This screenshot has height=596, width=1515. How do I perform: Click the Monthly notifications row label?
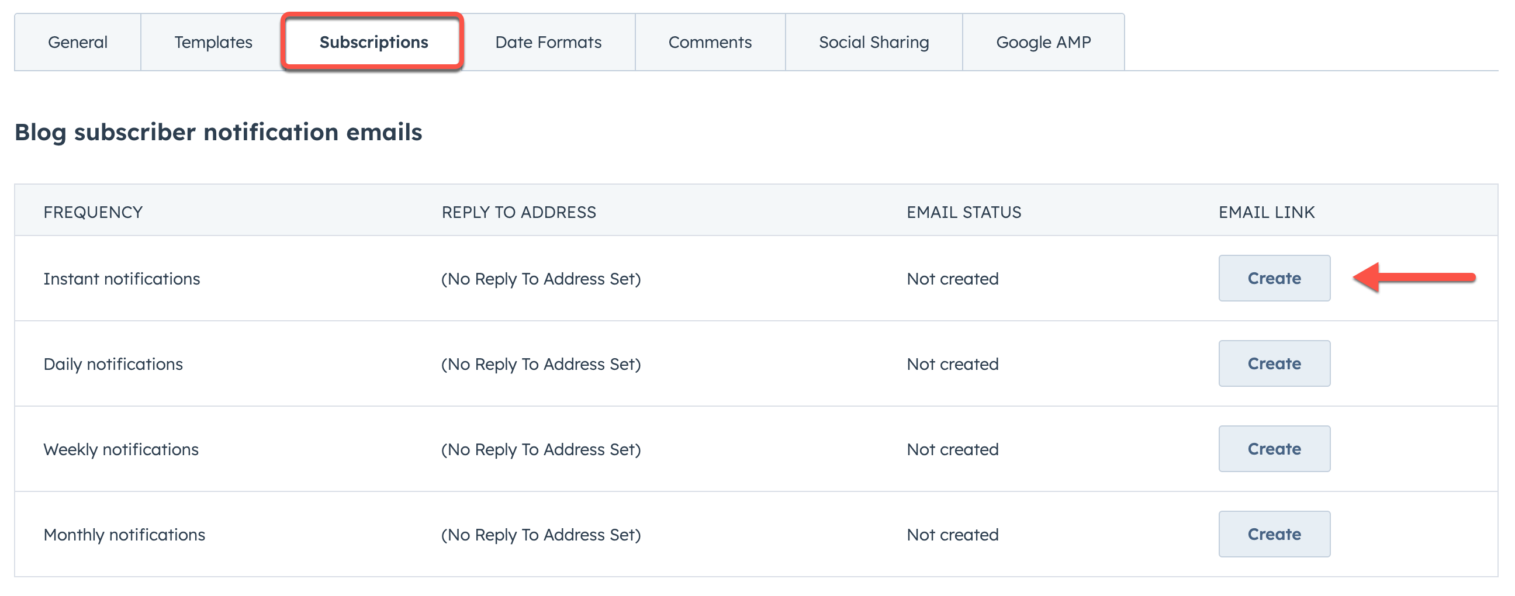coord(124,534)
